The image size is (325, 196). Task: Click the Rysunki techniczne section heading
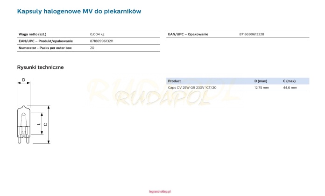pyautogui.click(x=40, y=68)
